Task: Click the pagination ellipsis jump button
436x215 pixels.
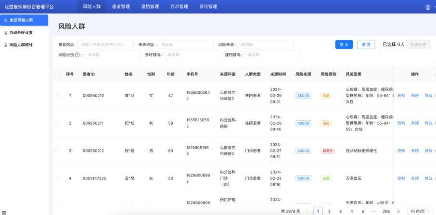Action: point(374,211)
